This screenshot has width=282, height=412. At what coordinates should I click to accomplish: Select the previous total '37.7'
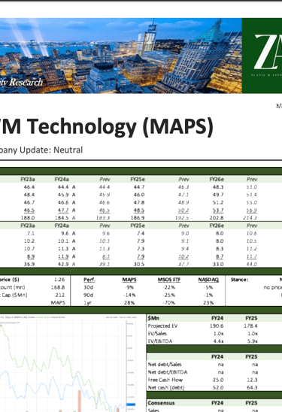(183, 264)
